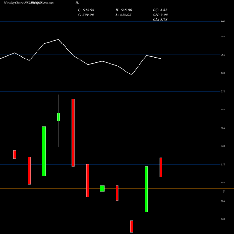This screenshot has width=234, height=234.
Task: Click the 760 price axis label
Action: [x=223, y=55]
